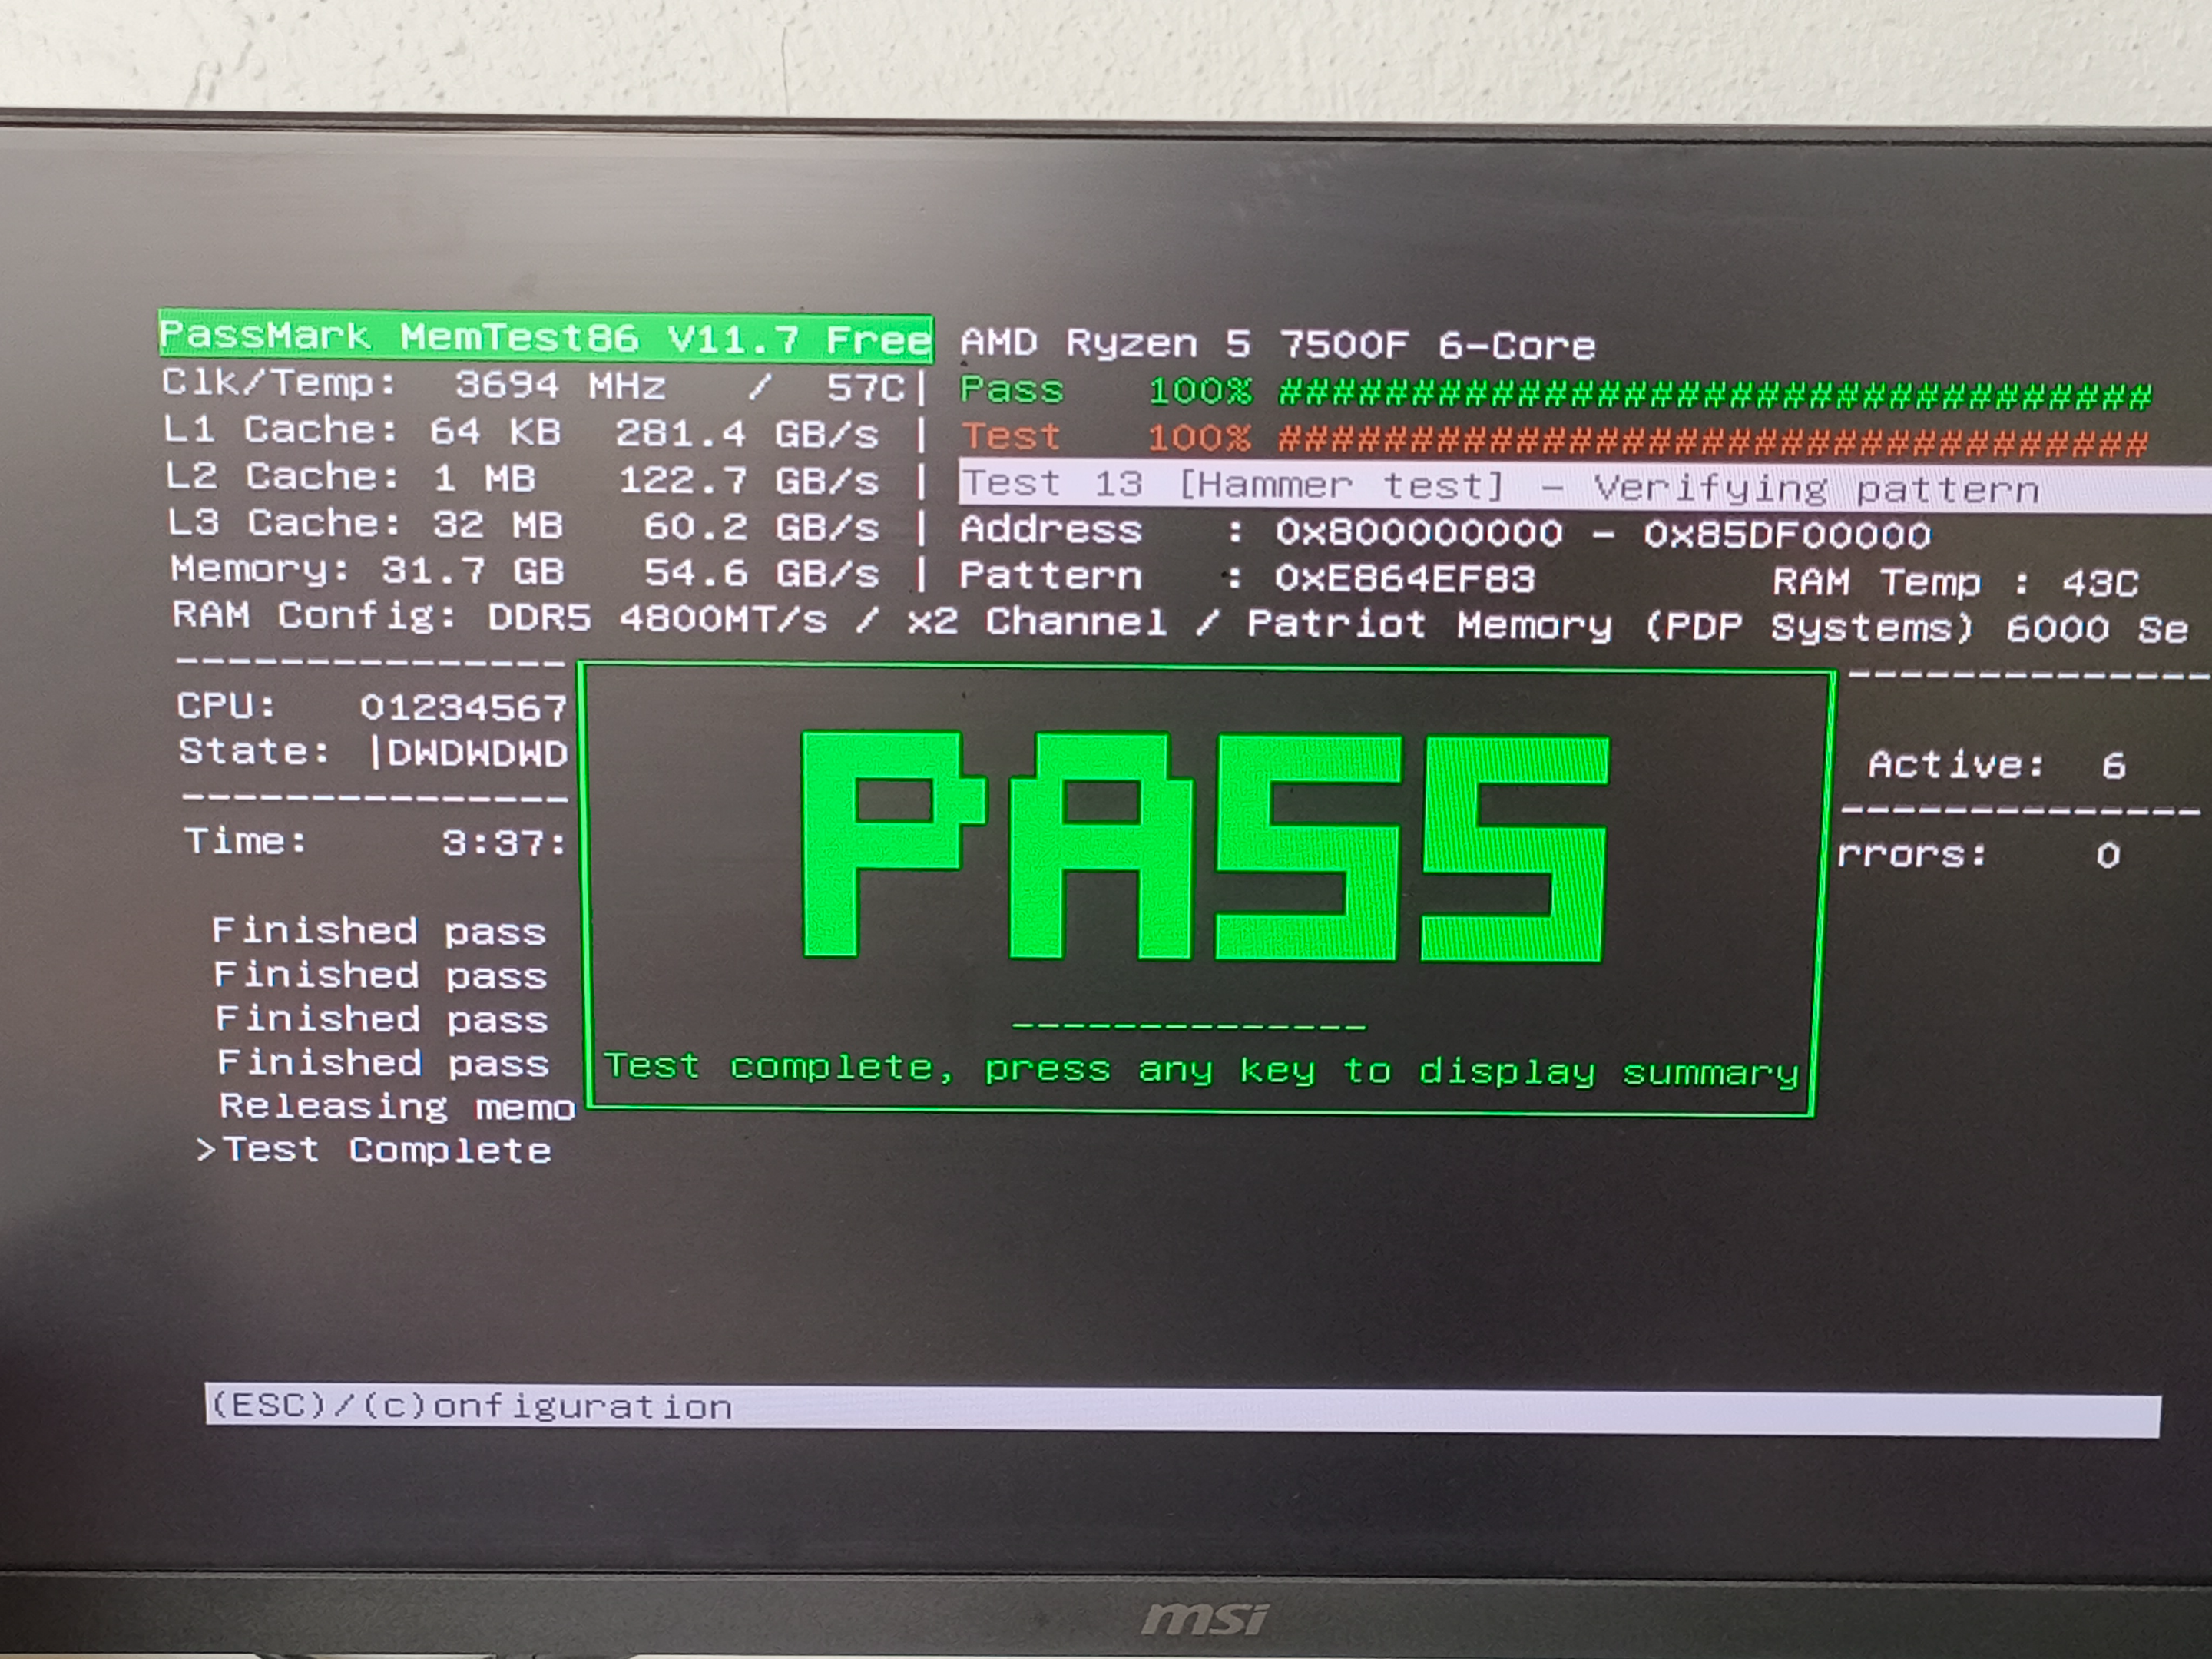Click the '01234567' CPU core numbers
Screen dimensions: 2212x1659
pos(464,708)
